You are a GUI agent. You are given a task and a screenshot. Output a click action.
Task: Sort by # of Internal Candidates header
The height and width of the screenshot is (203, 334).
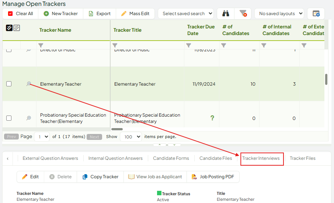click(277, 30)
